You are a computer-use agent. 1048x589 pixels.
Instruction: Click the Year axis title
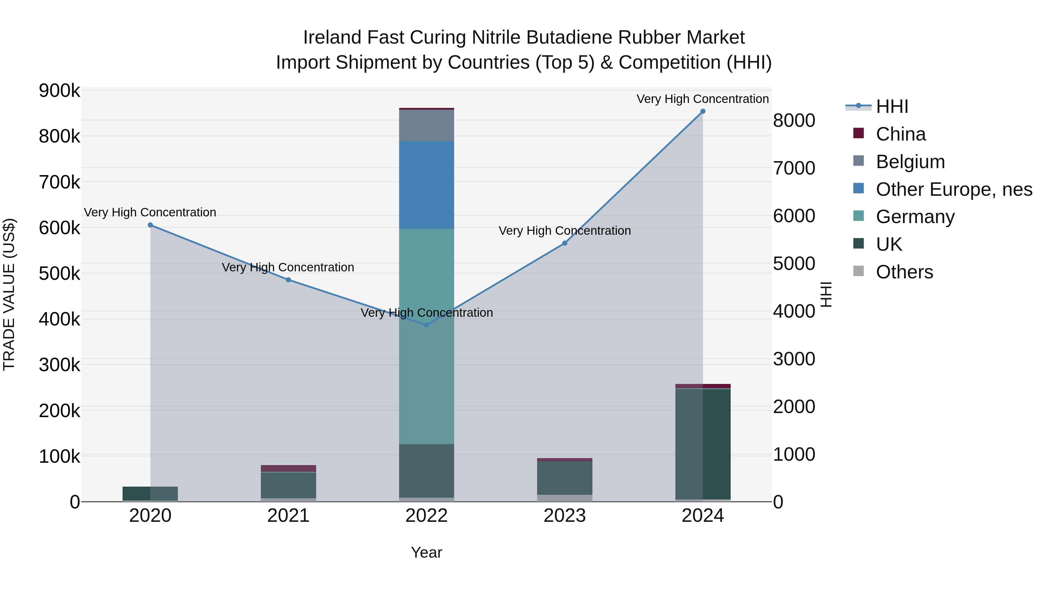(x=426, y=552)
